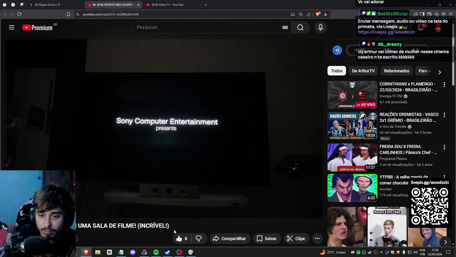Click the Sony Computer Entertainment video player
The height and width of the screenshot is (257, 456).
(x=164, y=128)
